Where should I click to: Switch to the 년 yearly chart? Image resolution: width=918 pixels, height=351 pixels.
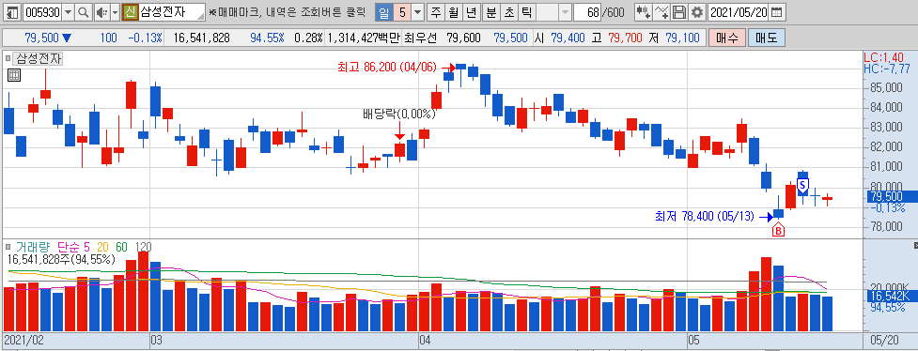coord(472,11)
